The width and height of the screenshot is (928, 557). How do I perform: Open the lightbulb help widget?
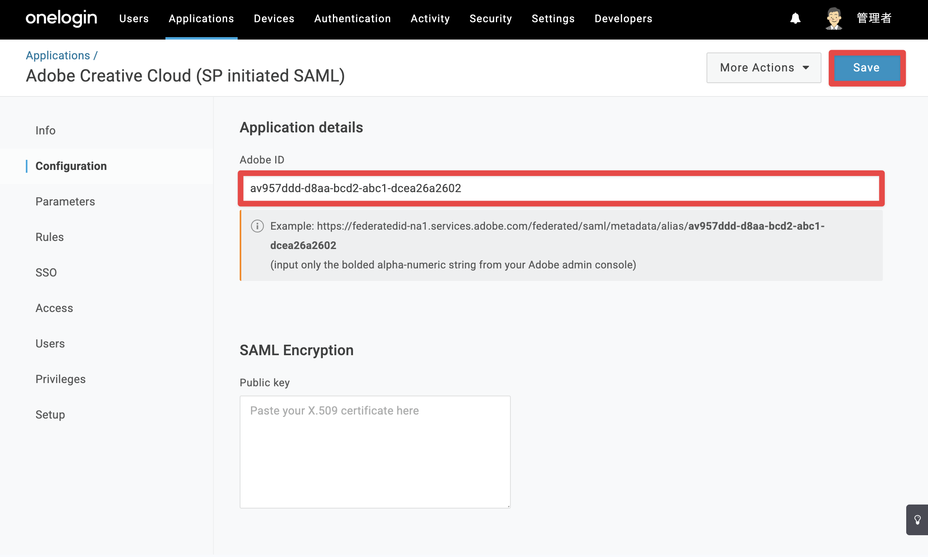917,520
